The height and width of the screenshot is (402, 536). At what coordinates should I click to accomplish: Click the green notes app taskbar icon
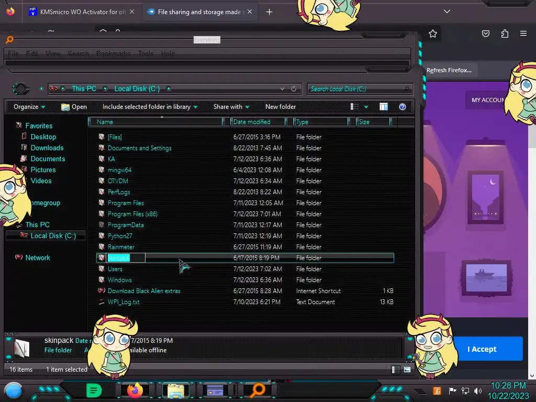[93, 390]
